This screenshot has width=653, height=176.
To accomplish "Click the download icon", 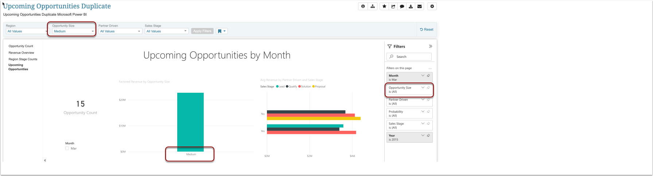I will [411, 7].
